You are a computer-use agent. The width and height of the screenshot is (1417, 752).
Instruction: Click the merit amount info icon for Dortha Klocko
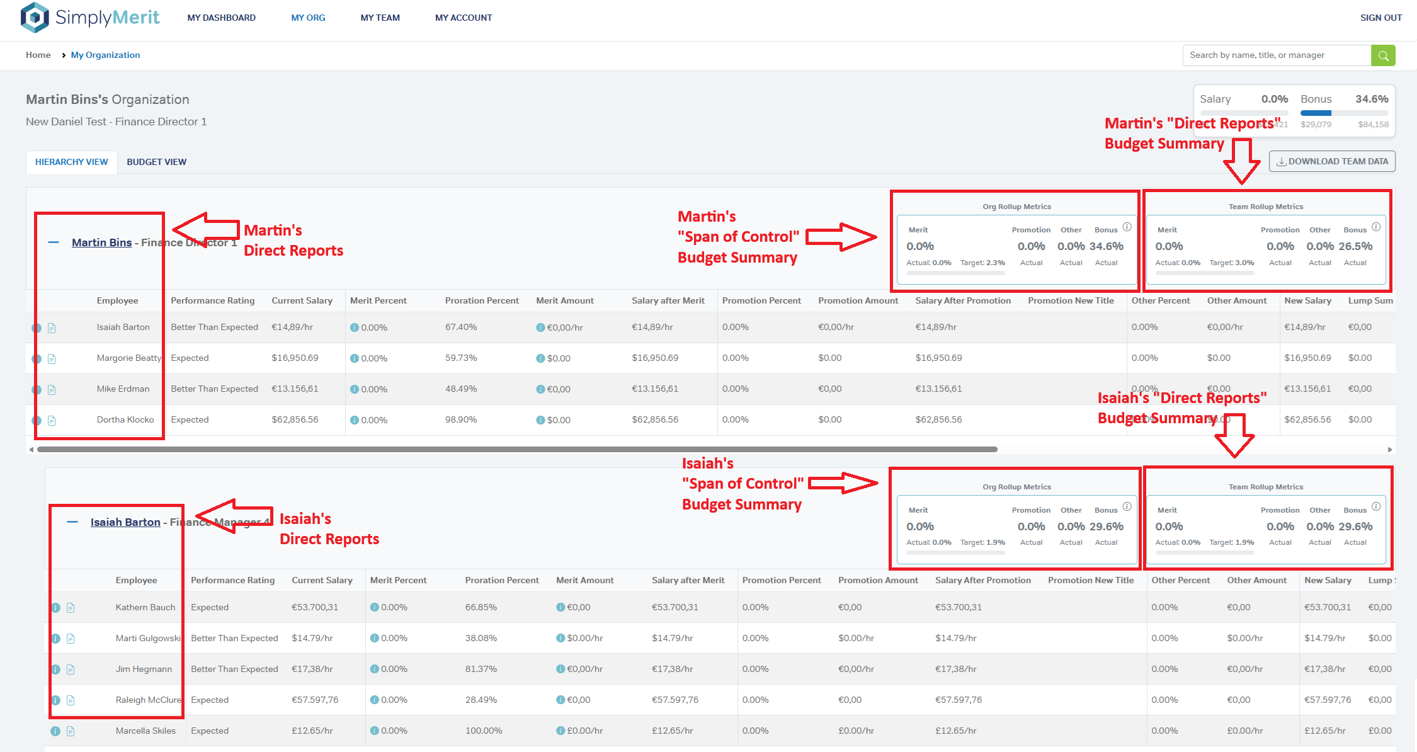[x=540, y=420]
